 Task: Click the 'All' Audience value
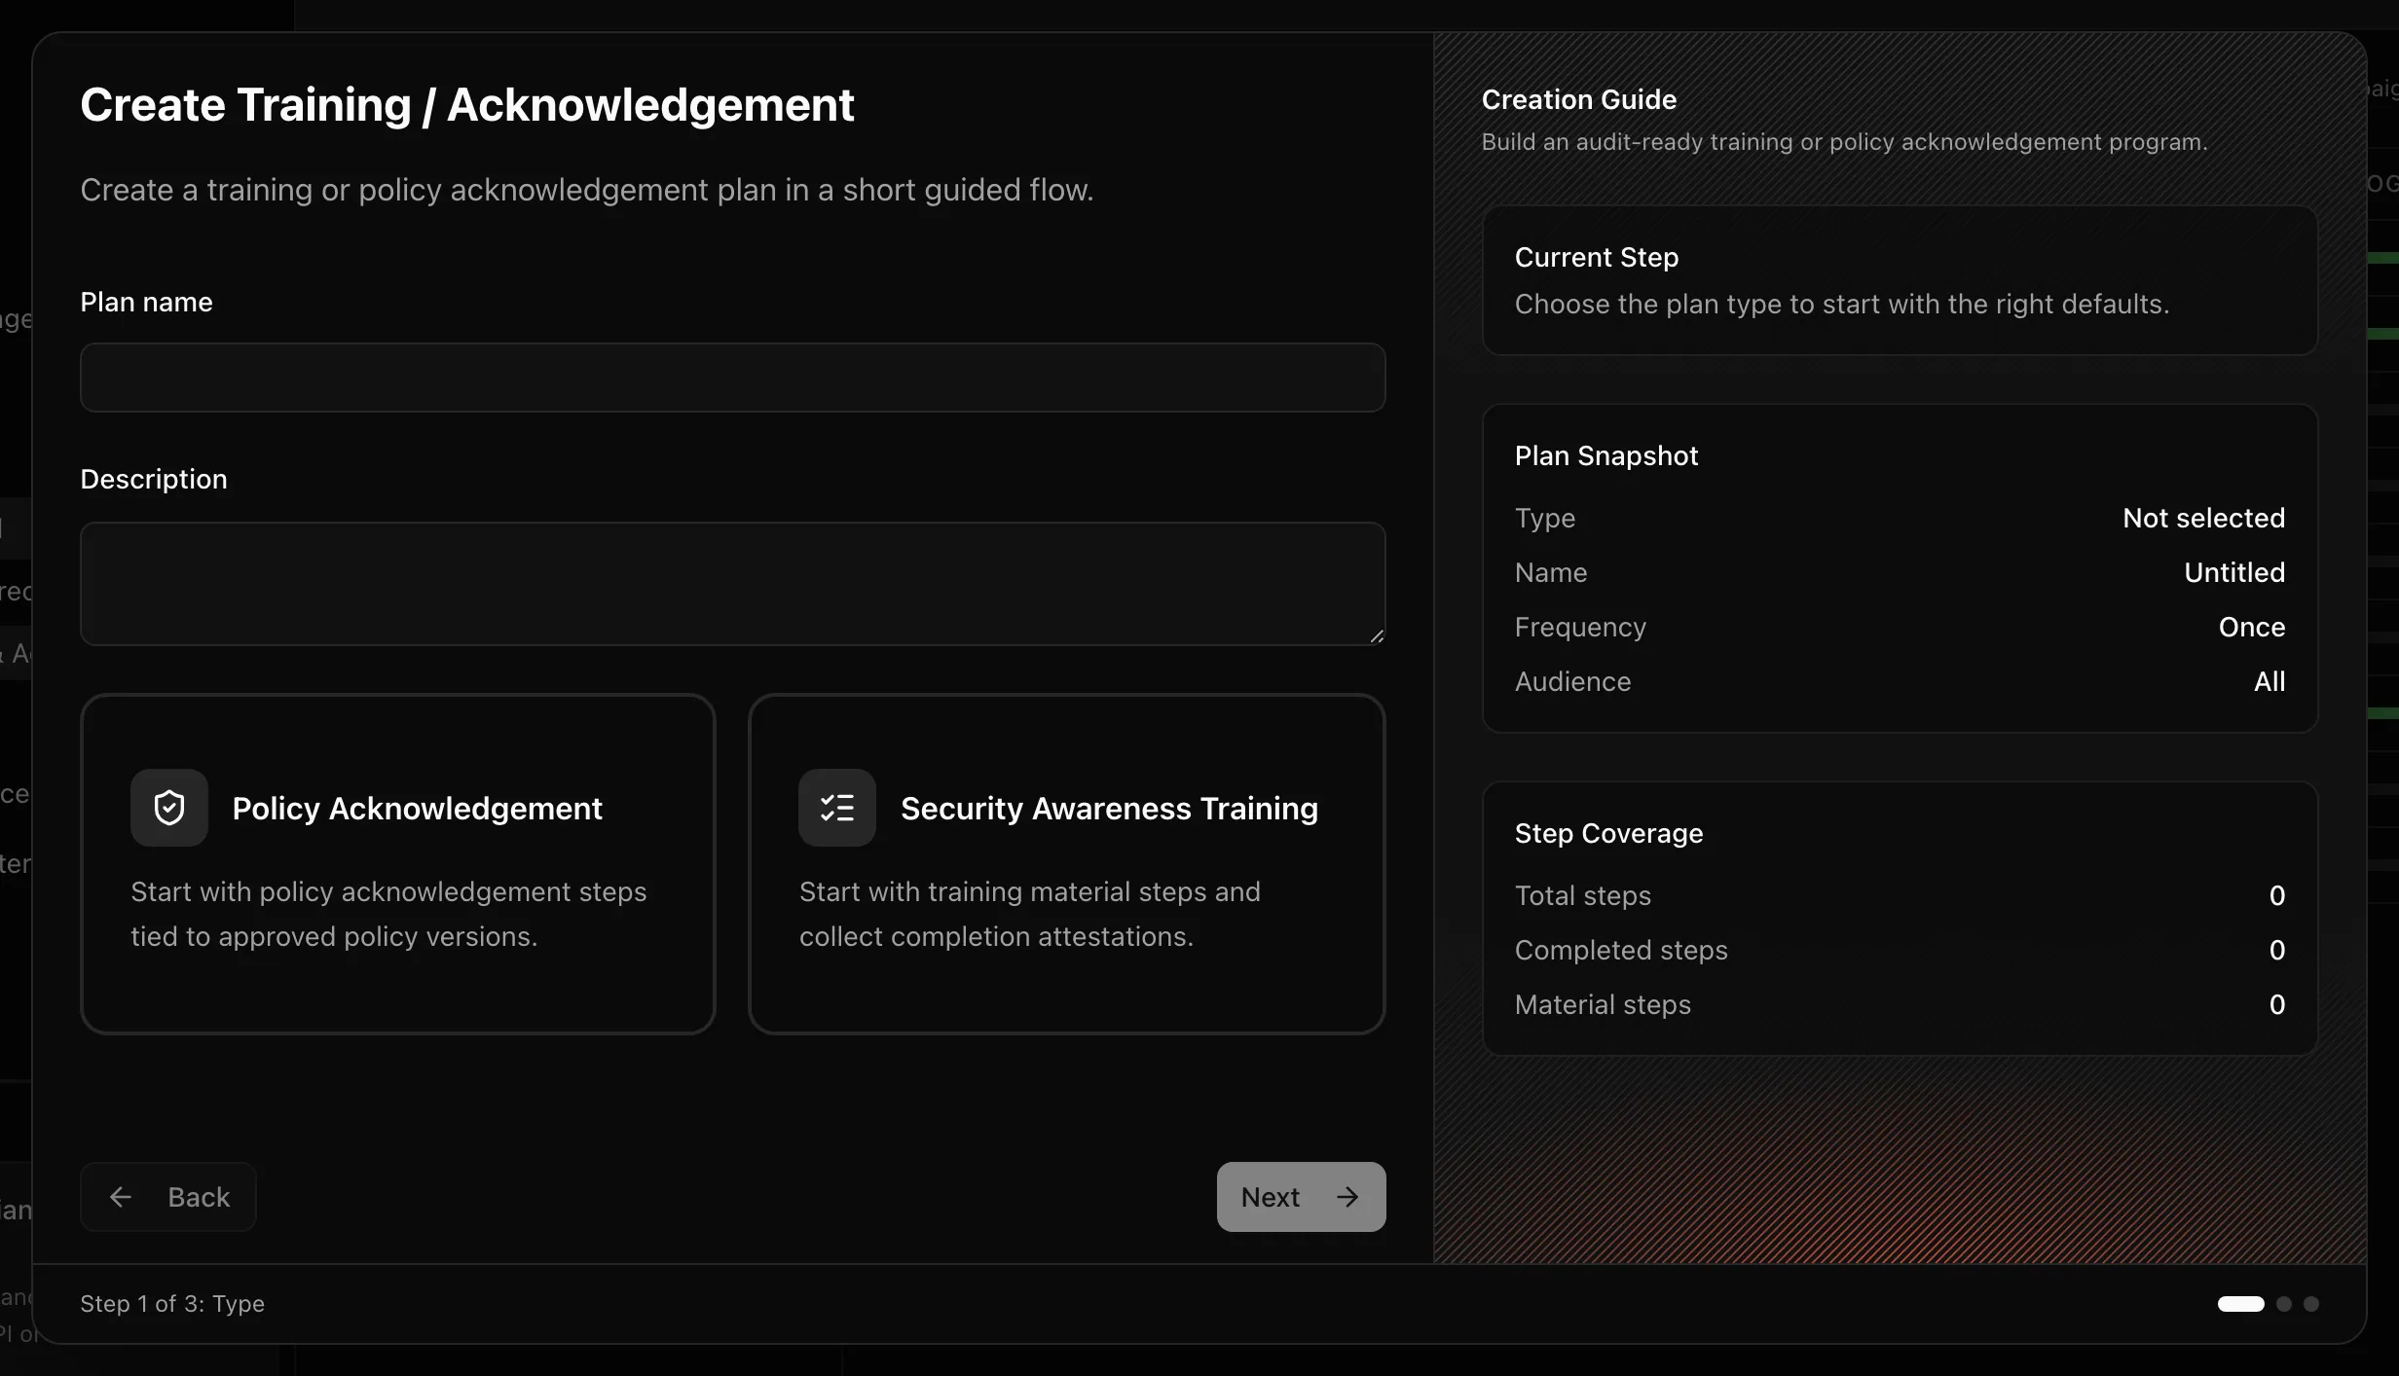pyautogui.click(x=2270, y=681)
